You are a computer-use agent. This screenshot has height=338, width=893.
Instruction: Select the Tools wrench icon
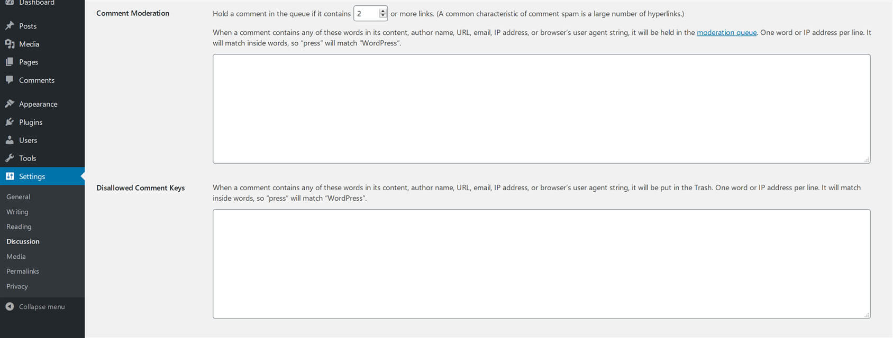coord(10,158)
